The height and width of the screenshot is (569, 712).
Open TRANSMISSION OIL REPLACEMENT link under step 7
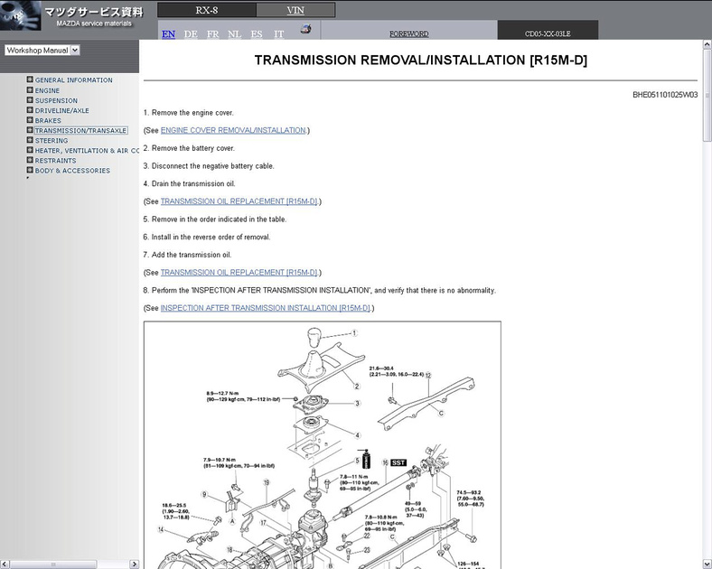(239, 272)
